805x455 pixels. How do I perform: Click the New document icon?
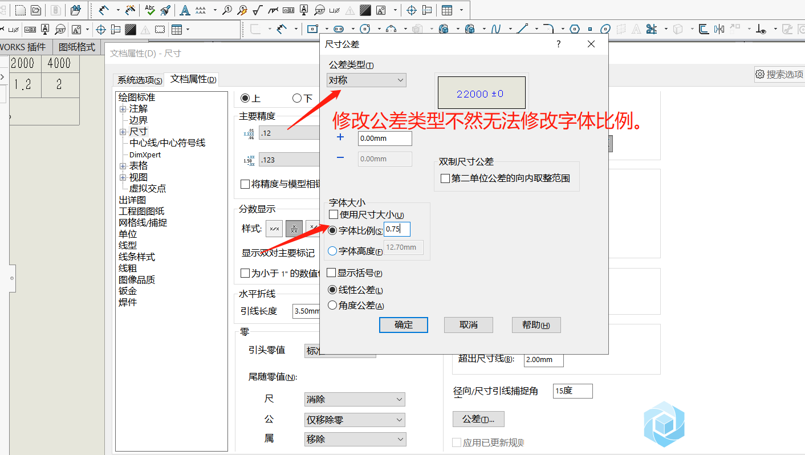pyautogui.click(x=20, y=10)
